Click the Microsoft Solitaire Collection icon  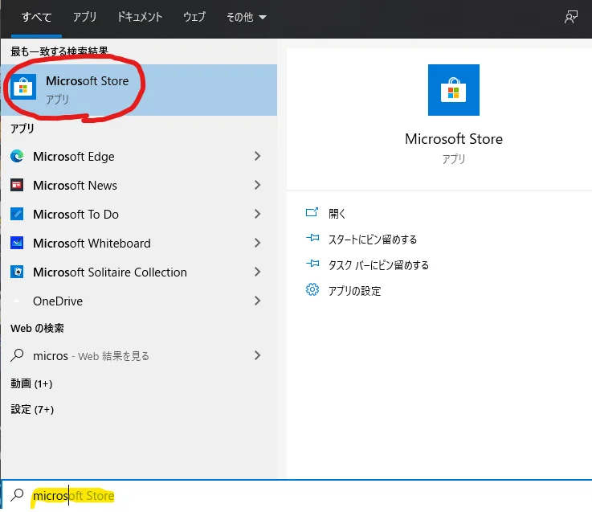17,272
